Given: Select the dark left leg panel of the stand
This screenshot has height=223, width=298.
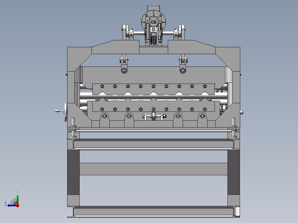Looking at the screenshot, I should pyautogui.click(x=73, y=172).
